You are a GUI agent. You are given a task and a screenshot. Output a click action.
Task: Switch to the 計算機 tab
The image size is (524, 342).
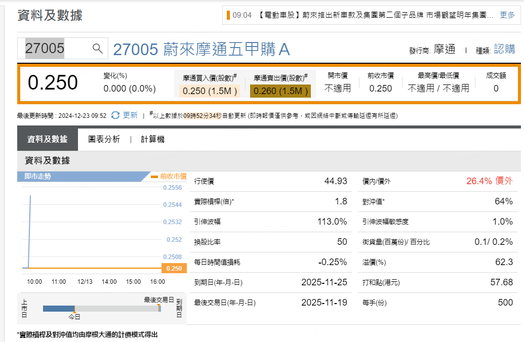[152, 140]
